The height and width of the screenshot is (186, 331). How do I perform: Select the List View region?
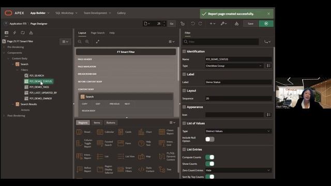(126, 157)
